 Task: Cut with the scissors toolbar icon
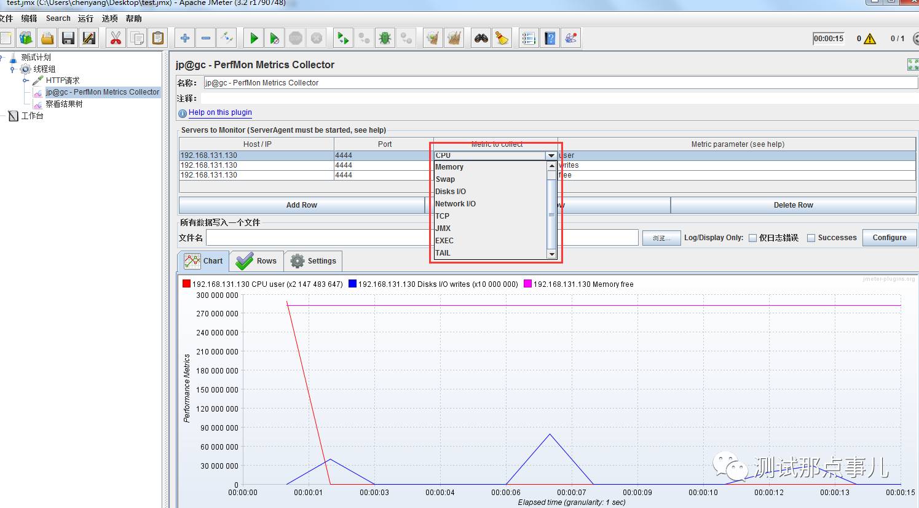click(x=115, y=38)
